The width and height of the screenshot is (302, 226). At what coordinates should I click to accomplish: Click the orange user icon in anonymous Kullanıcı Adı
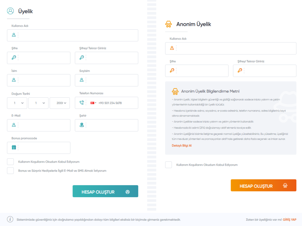click(172, 48)
